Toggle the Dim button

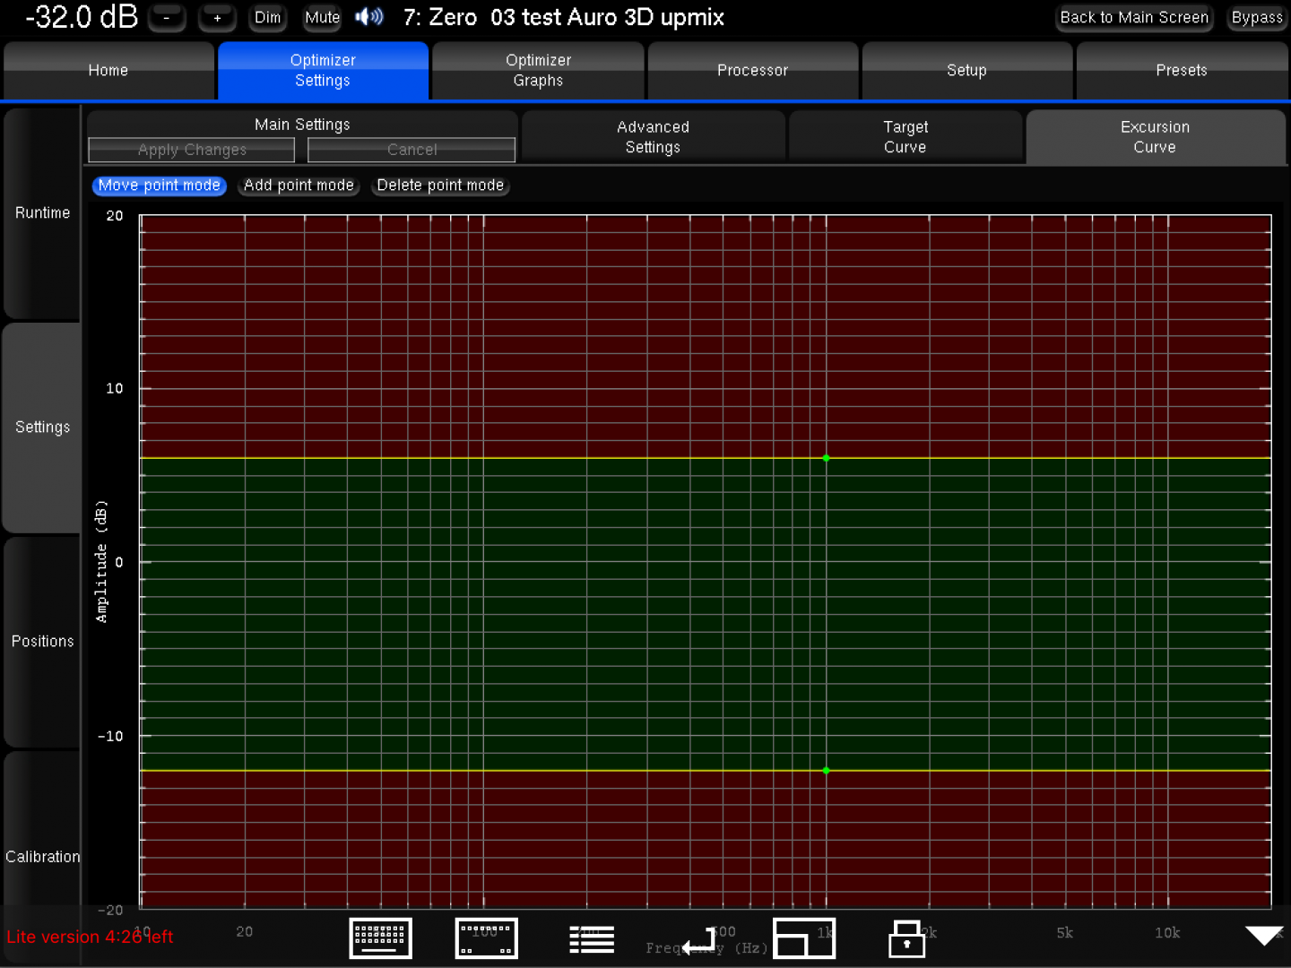click(267, 17)
